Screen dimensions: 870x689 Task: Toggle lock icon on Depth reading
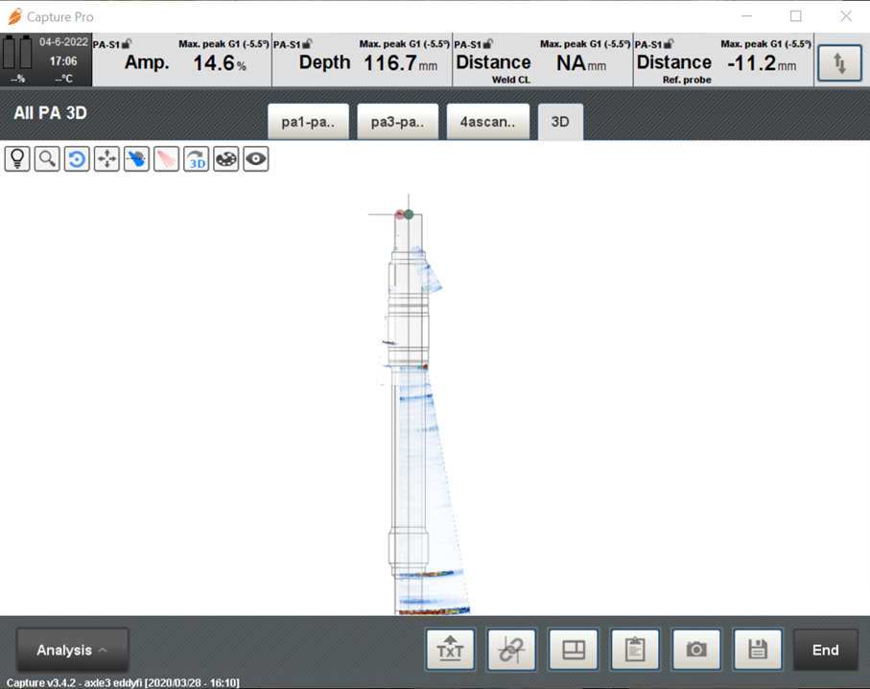click(307, 44)
